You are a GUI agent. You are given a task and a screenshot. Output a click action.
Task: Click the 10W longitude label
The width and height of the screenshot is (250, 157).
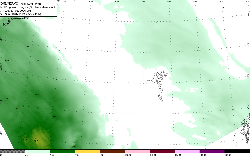117,2
